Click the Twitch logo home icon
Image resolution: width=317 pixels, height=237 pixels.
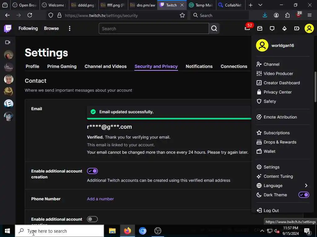point(8,29)
